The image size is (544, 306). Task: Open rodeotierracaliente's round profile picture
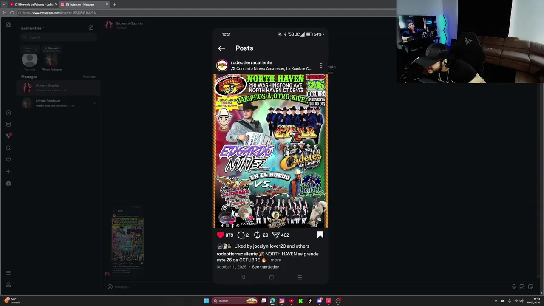pyautogui.click(x=222, y=65)
